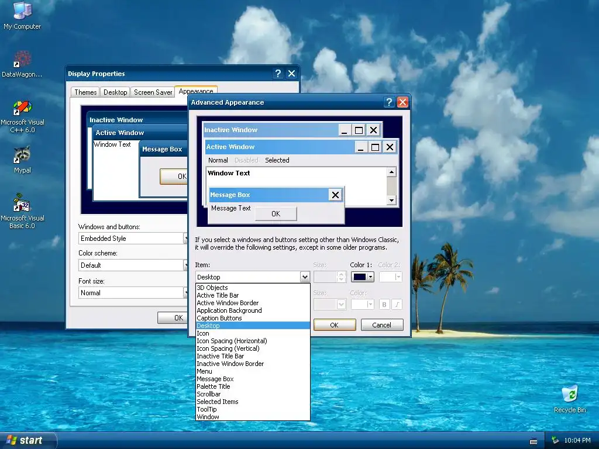Click the disabled Color 2 swatch

pos(390,277)
